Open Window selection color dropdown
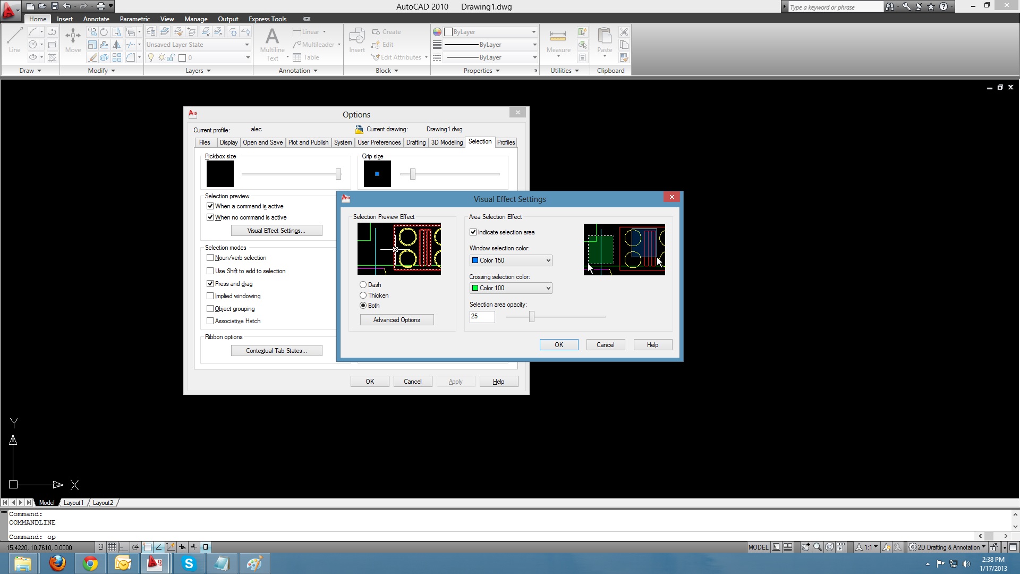Image resolution: width=1020 pixels, height=574 pixels. 511,260
